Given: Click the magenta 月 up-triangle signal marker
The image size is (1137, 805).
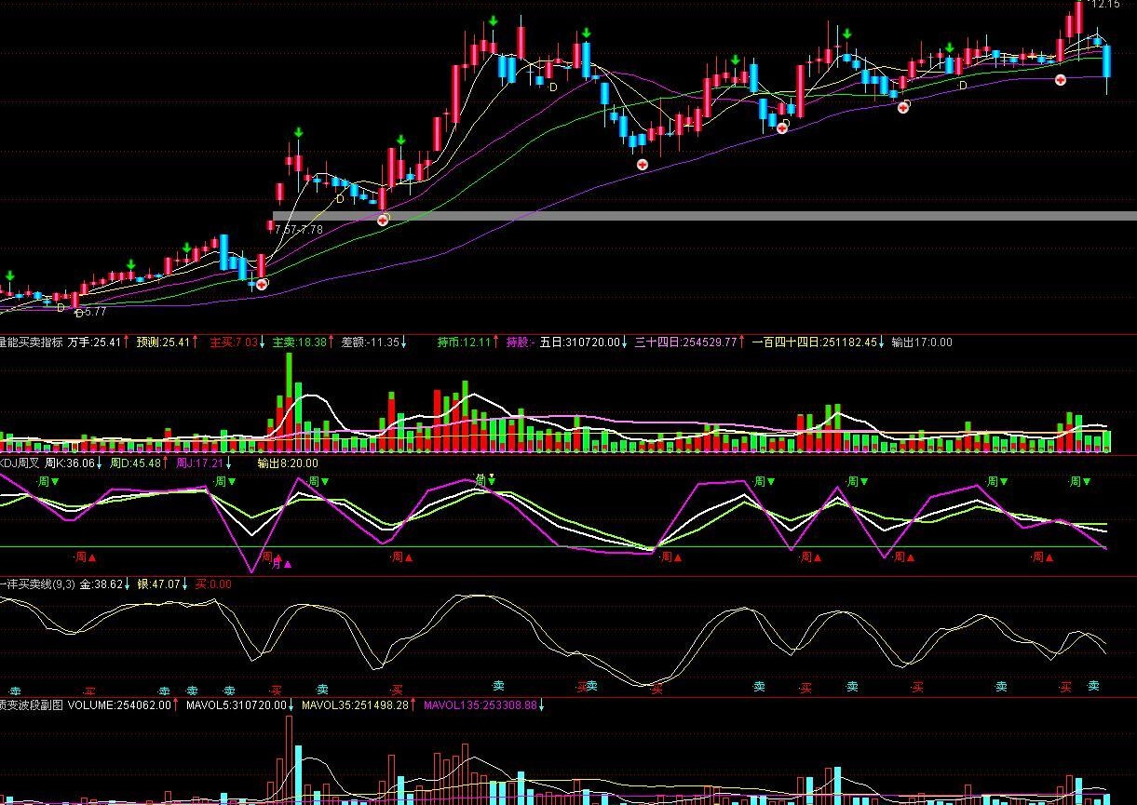Looking at the screenshot, I should [x=280, y=563].
